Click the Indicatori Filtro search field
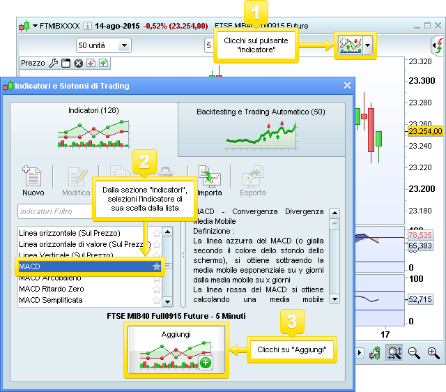 point(56,211)
